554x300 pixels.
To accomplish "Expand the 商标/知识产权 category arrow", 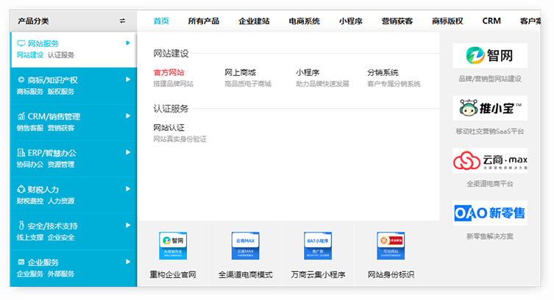I will click(128, 79).
